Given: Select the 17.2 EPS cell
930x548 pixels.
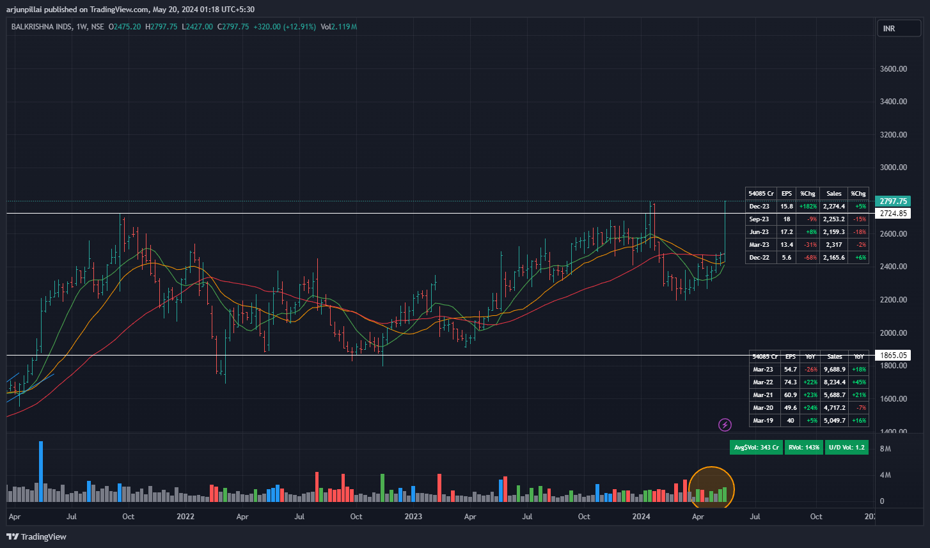Looking at the screenshot, I should coord(787,231).
